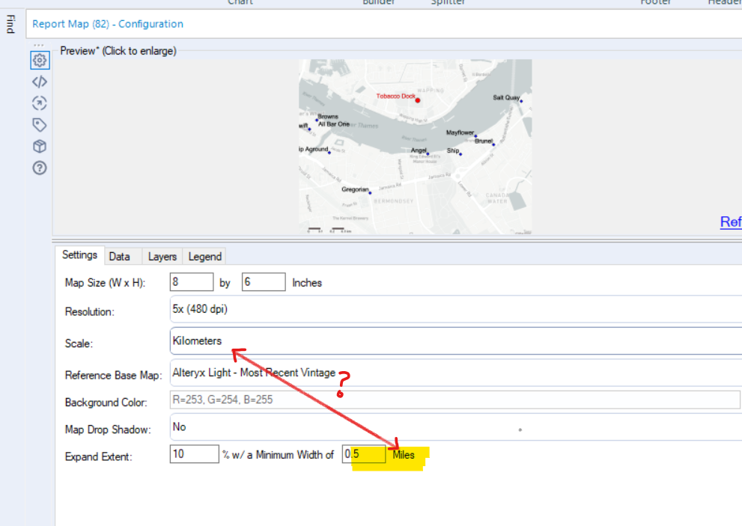Click the All Bar One map label
Image resolution: width=742 pixels, height=526 pixels.
[x=334, y=124]
